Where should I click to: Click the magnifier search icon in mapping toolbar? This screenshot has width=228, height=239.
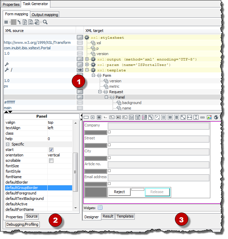pos(45,22)
